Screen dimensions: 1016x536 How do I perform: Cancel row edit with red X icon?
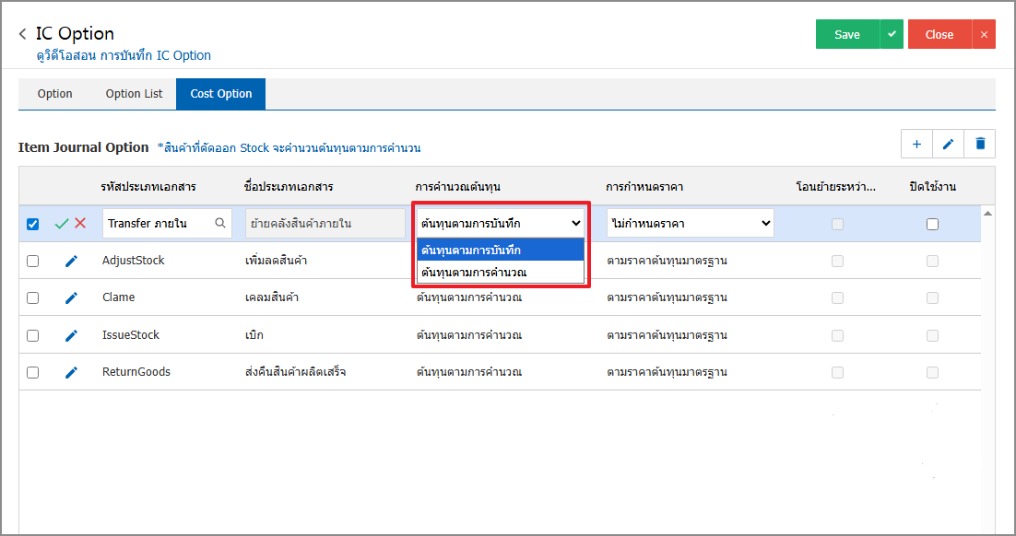80,224
